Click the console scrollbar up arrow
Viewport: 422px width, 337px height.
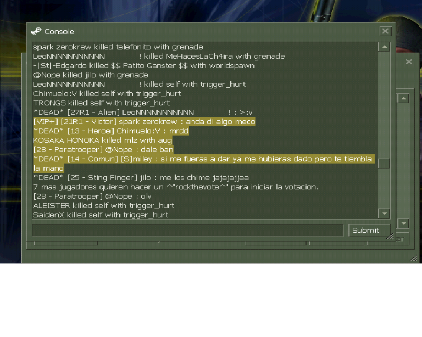coord(384,47)
